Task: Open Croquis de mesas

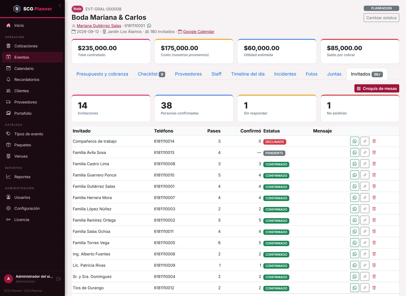Action: [x=377, y=89]
